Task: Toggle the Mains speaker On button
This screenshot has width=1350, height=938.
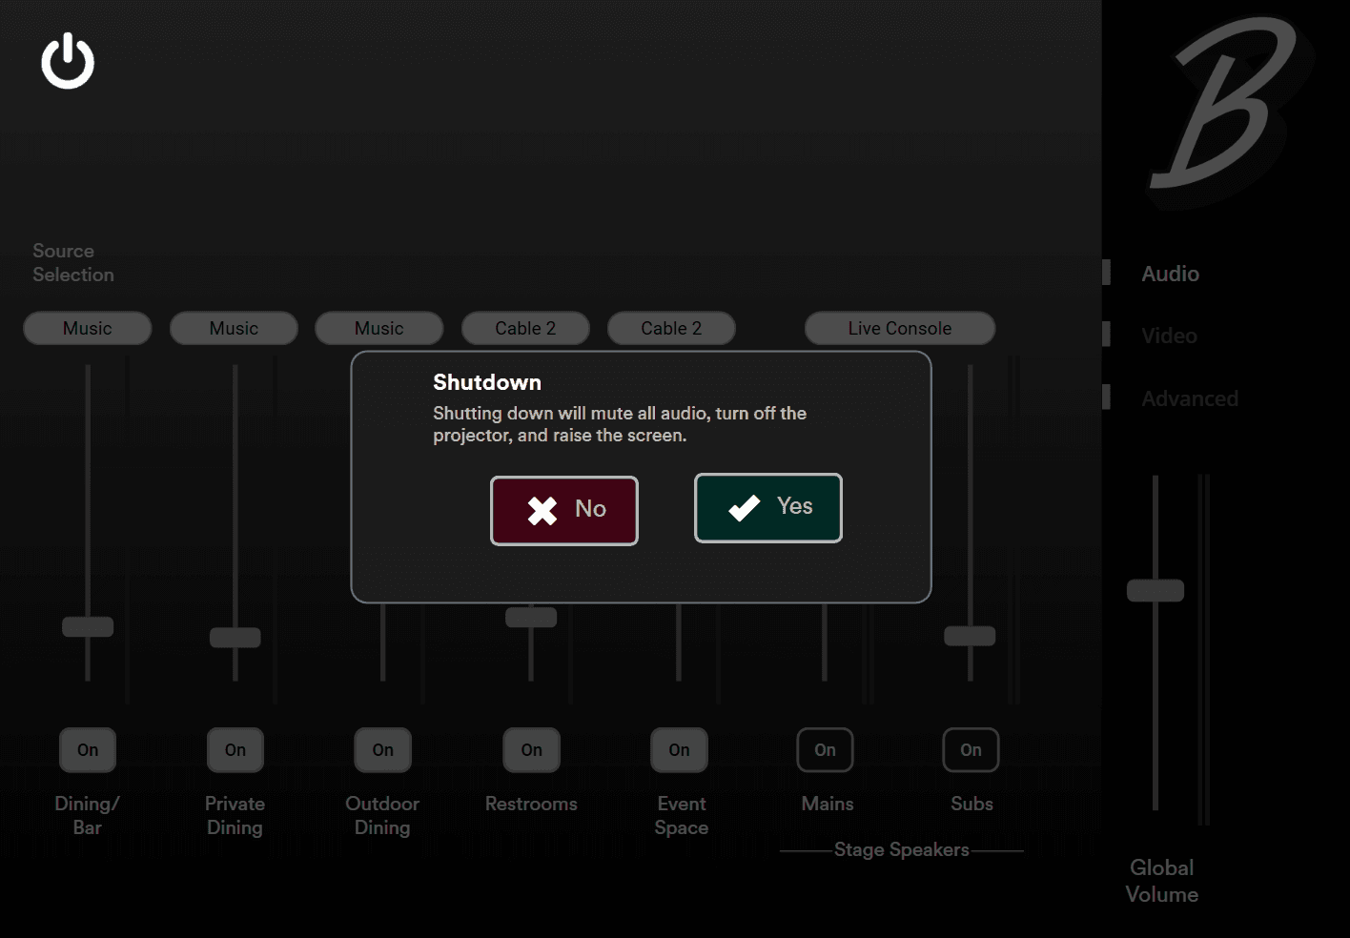Action: 826,750
